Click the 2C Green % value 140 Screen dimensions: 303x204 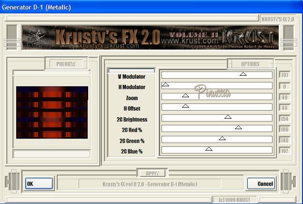point(284,140)
